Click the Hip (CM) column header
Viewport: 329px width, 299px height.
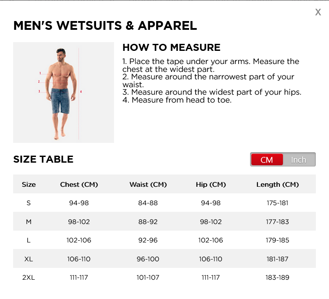coord(211,185)
